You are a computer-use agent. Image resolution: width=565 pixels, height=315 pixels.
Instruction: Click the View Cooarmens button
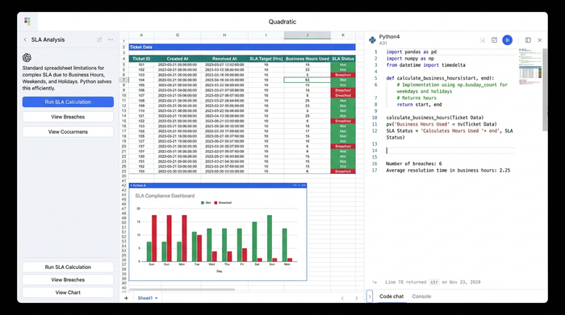coord(68,131)
